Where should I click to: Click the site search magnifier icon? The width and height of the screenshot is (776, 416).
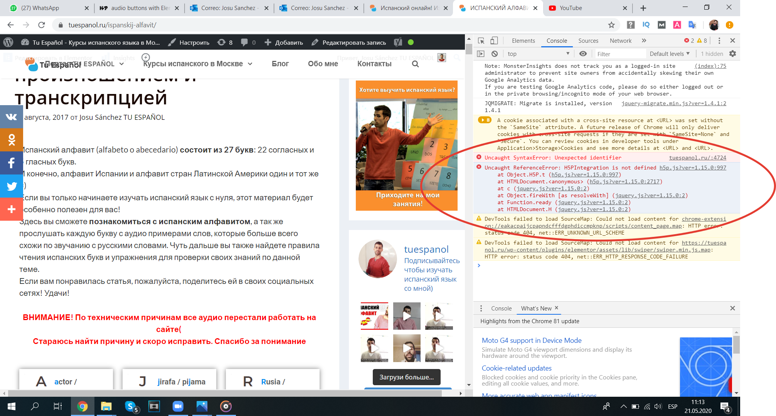(x=415, y=64)
